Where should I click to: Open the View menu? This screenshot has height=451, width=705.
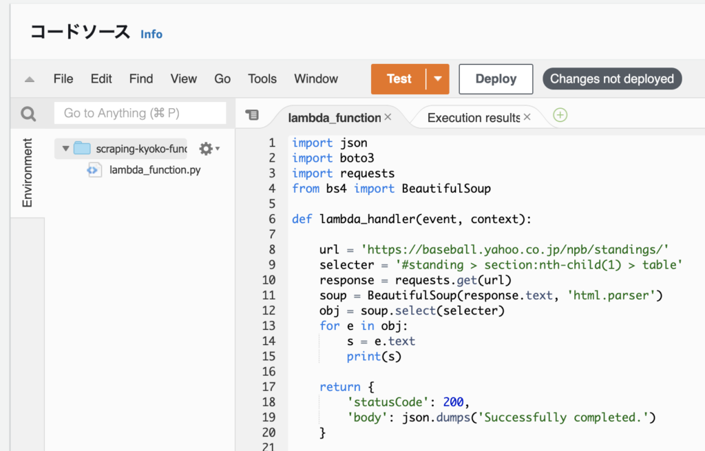pyautogui.click(x=183, y=78)
